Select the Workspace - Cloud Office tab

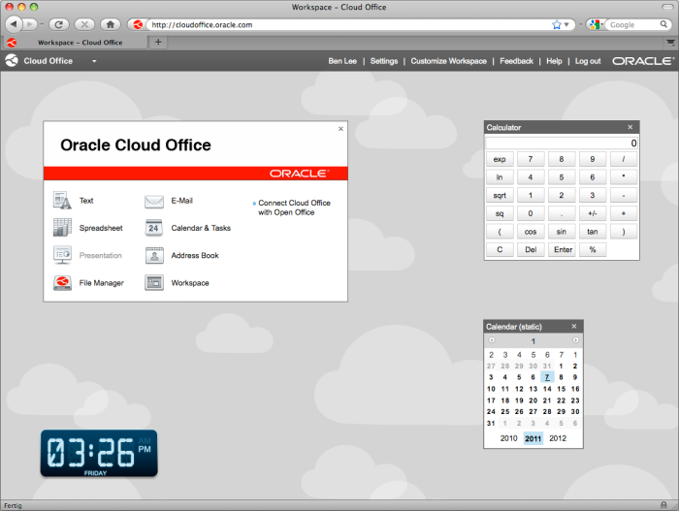[x=76, y=43]
